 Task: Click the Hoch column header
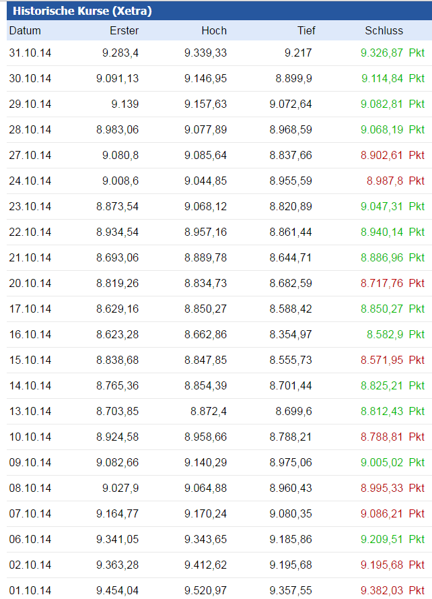point(214,30)
